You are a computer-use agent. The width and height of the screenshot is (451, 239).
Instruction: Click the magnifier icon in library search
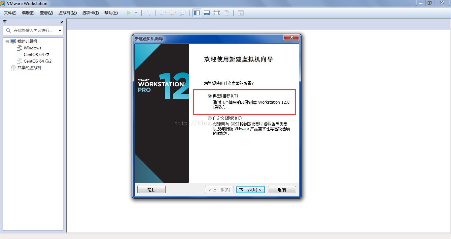click(9, 30)
